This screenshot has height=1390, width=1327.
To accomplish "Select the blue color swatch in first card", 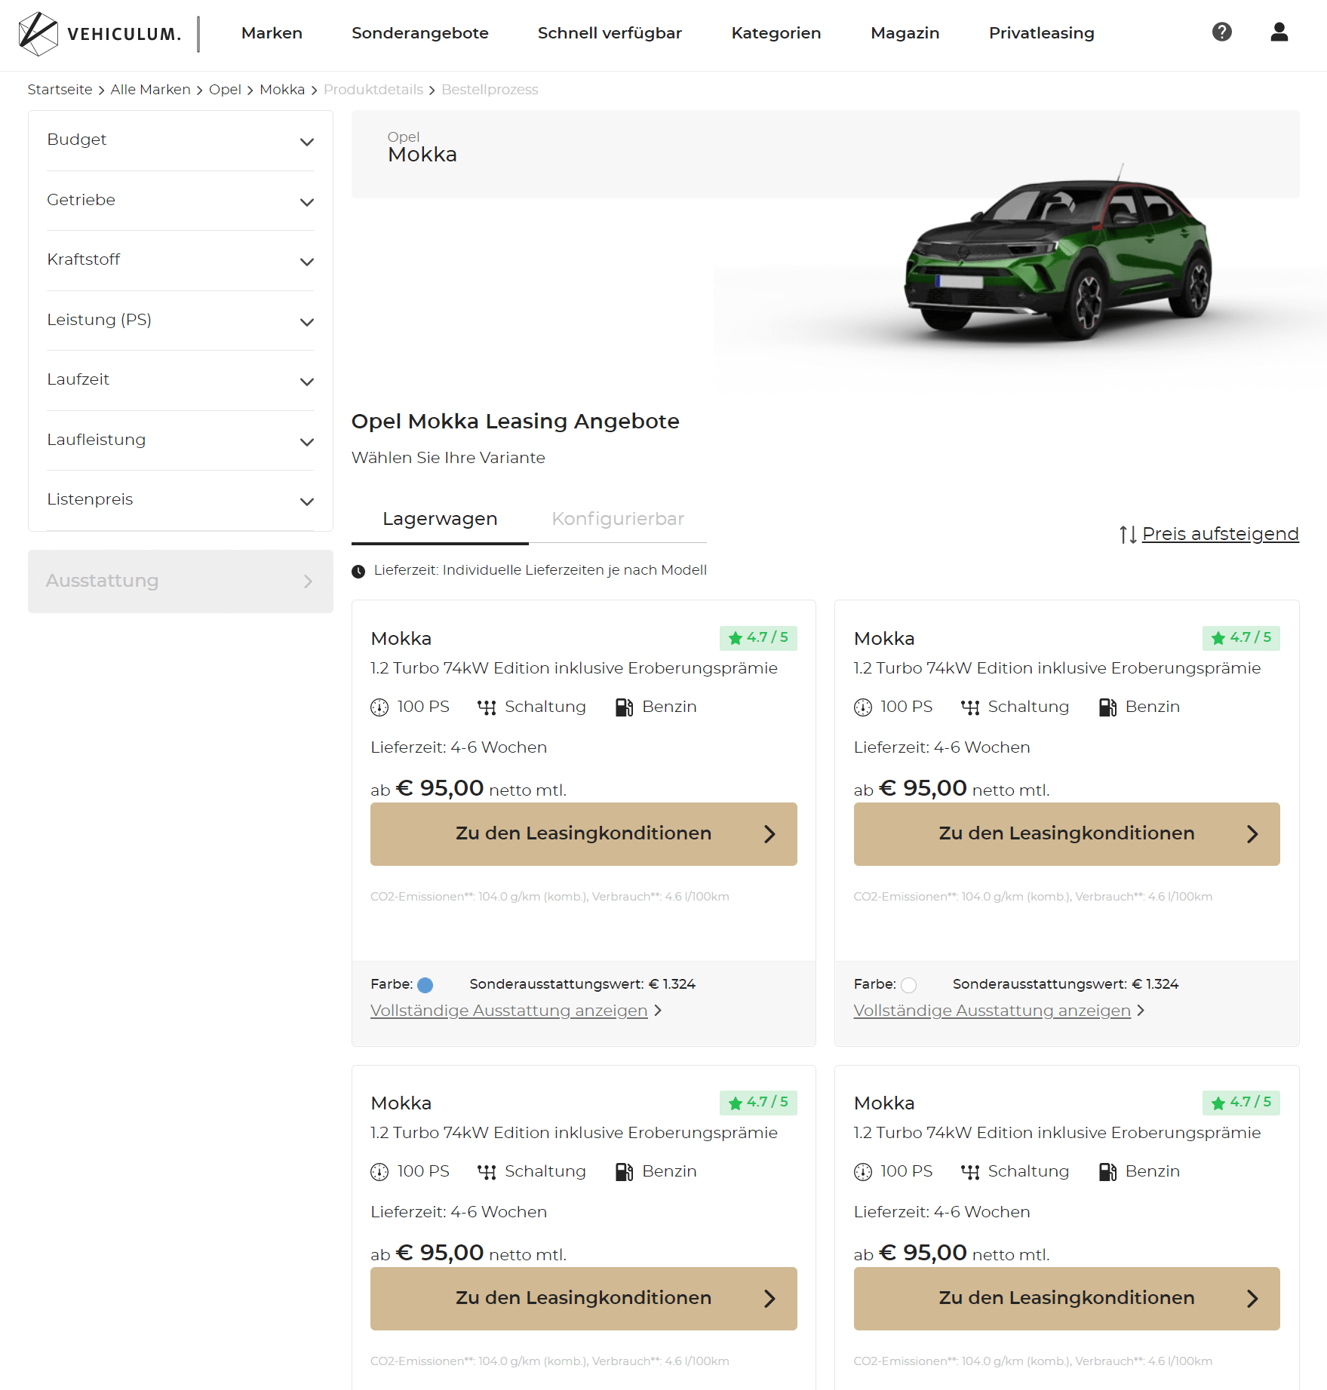I will tap(425, 985).
